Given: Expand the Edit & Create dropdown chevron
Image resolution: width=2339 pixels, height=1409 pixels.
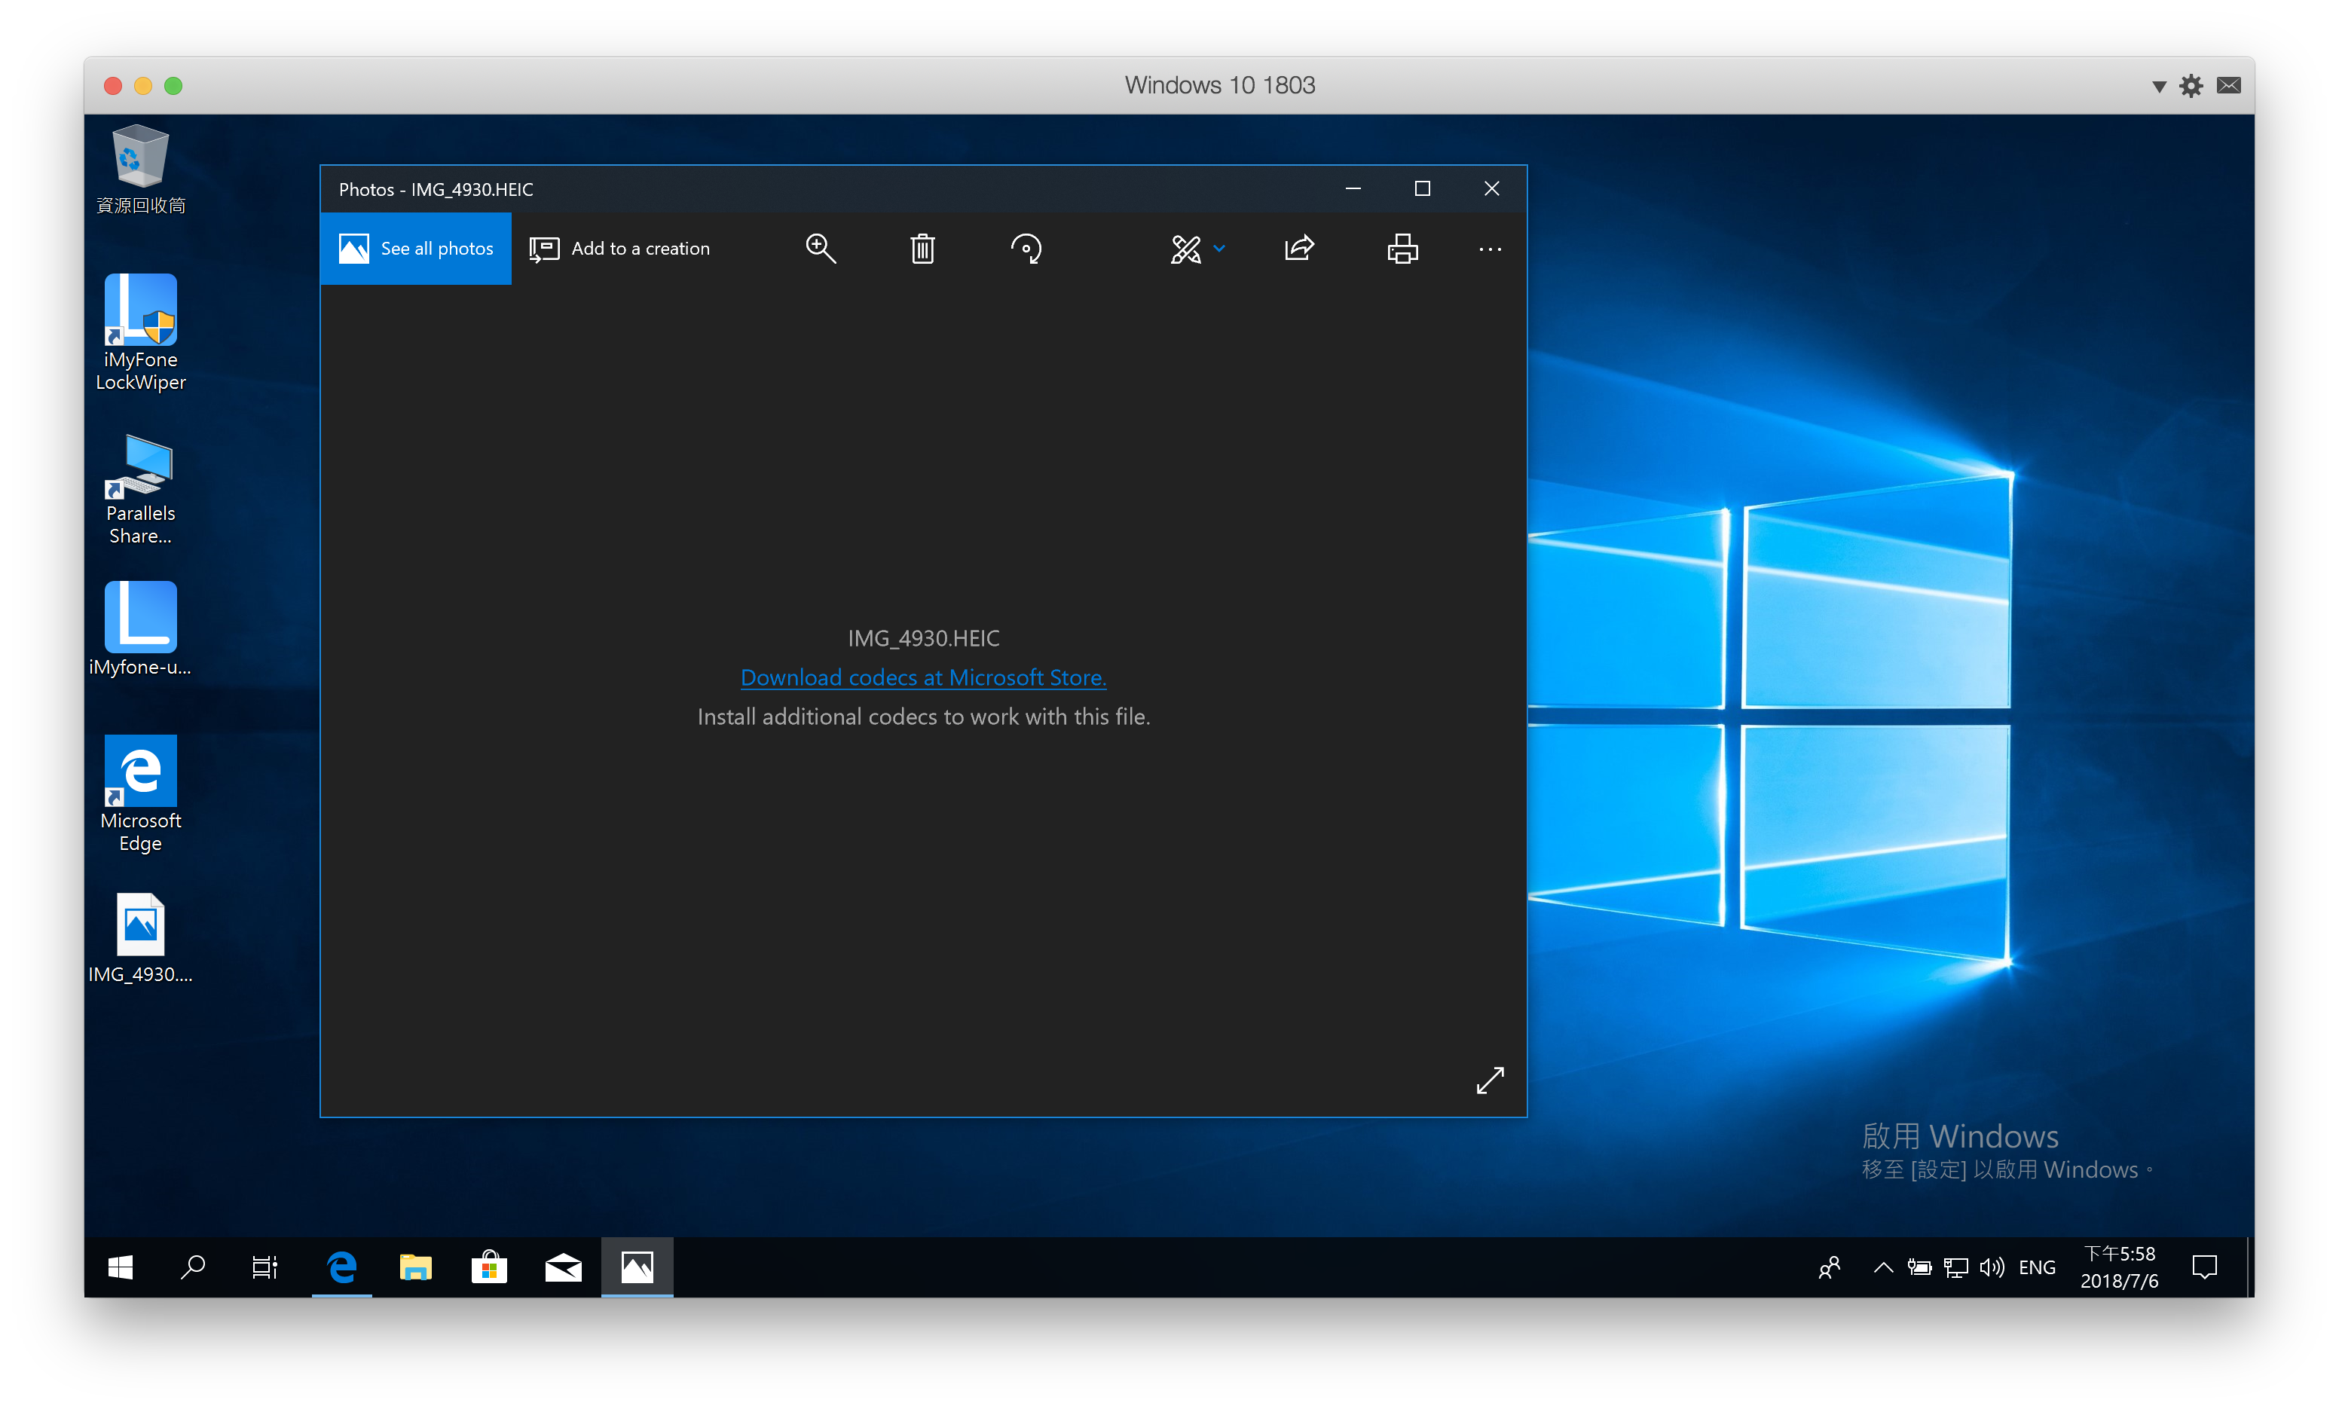Looking at the screenshot, I should pos(1220,249).
